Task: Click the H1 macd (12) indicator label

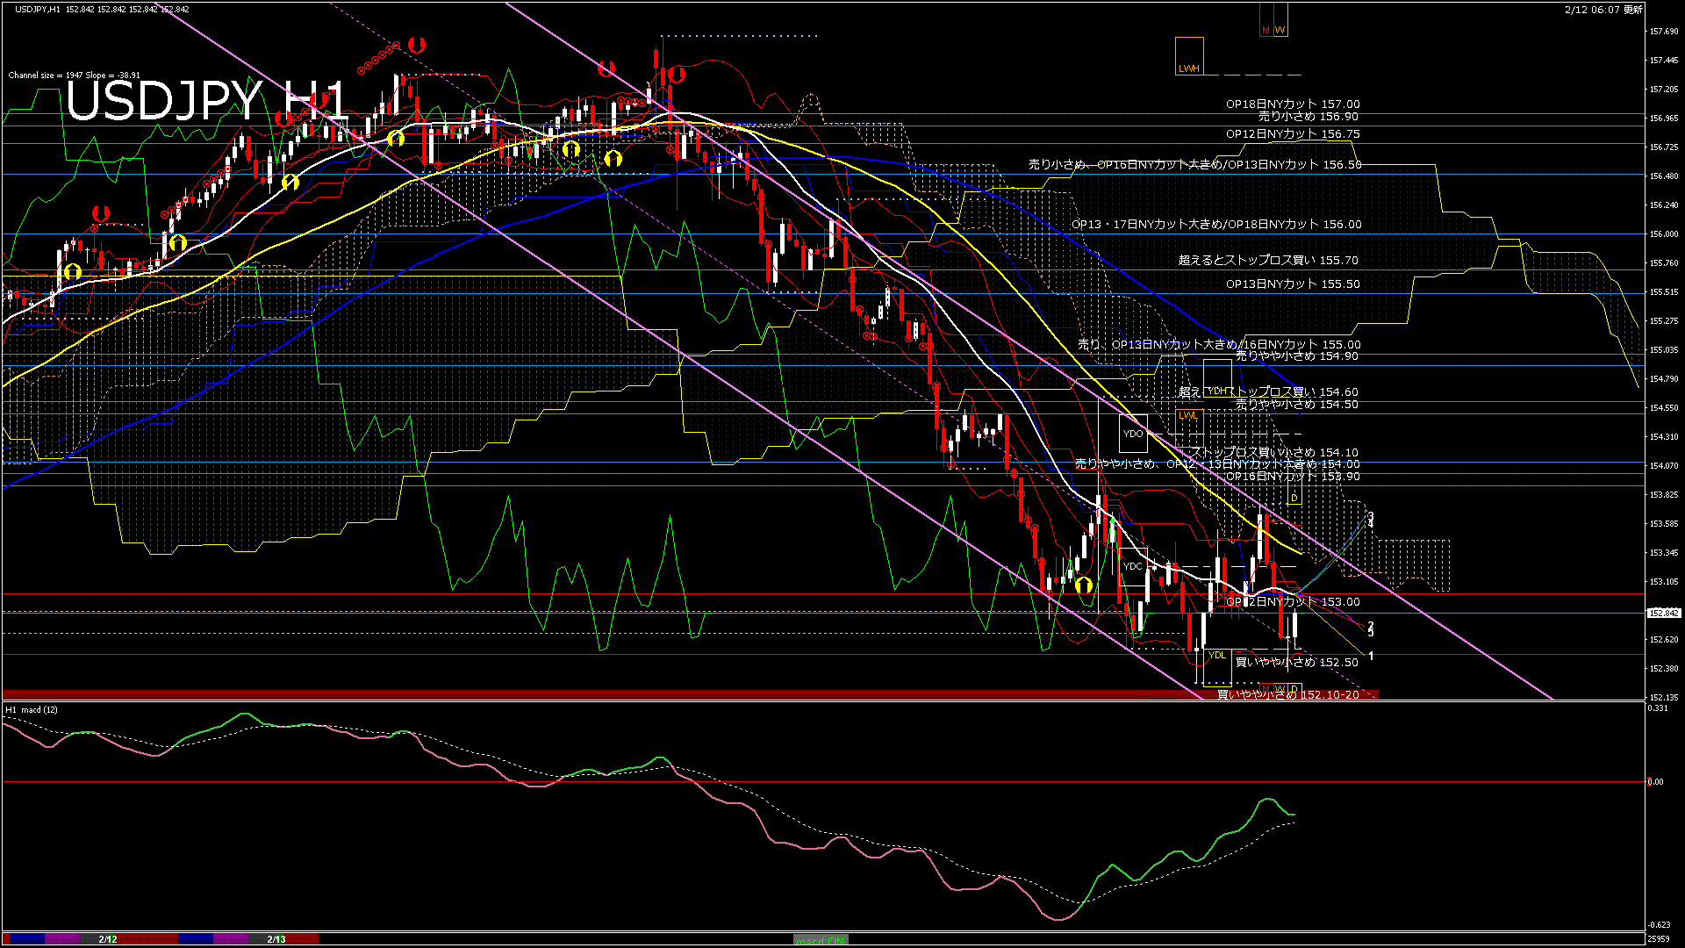Action: coord(32,709)
